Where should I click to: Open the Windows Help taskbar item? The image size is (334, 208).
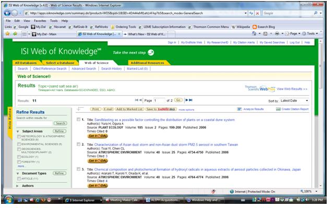pyautogui.click(x=204, y=200)
